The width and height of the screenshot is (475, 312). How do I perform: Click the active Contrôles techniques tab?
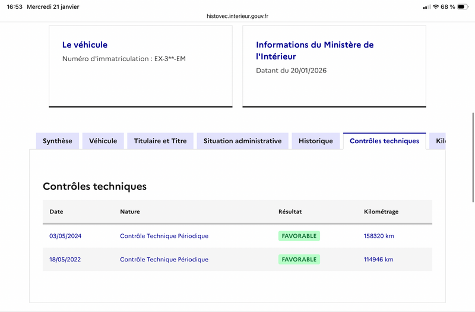click(x=384, y=141)
